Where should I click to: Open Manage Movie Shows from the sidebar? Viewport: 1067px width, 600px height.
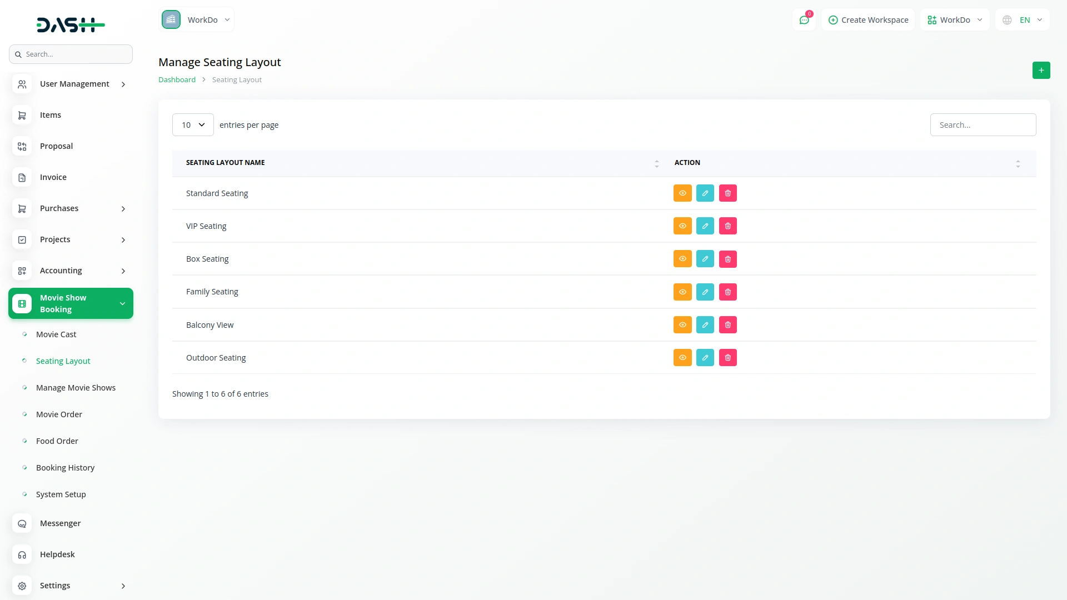coord(76,387)
